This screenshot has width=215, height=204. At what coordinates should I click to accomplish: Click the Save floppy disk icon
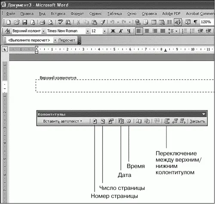pos(25,22)
